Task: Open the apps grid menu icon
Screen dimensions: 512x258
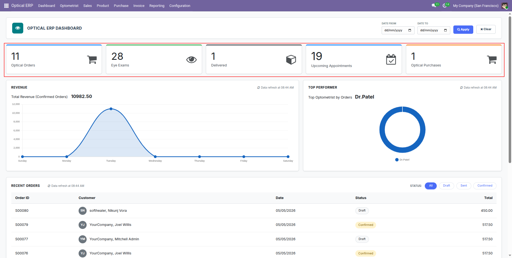Action: click(x=6, y=6)
